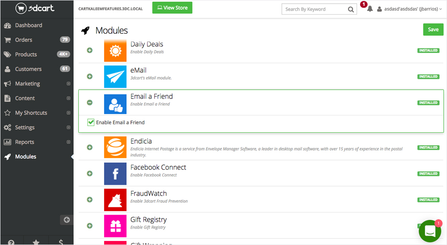Open the user account dropdown
Image resolution: width=447 pixels, height=245 pixels.
click(410, 9)
